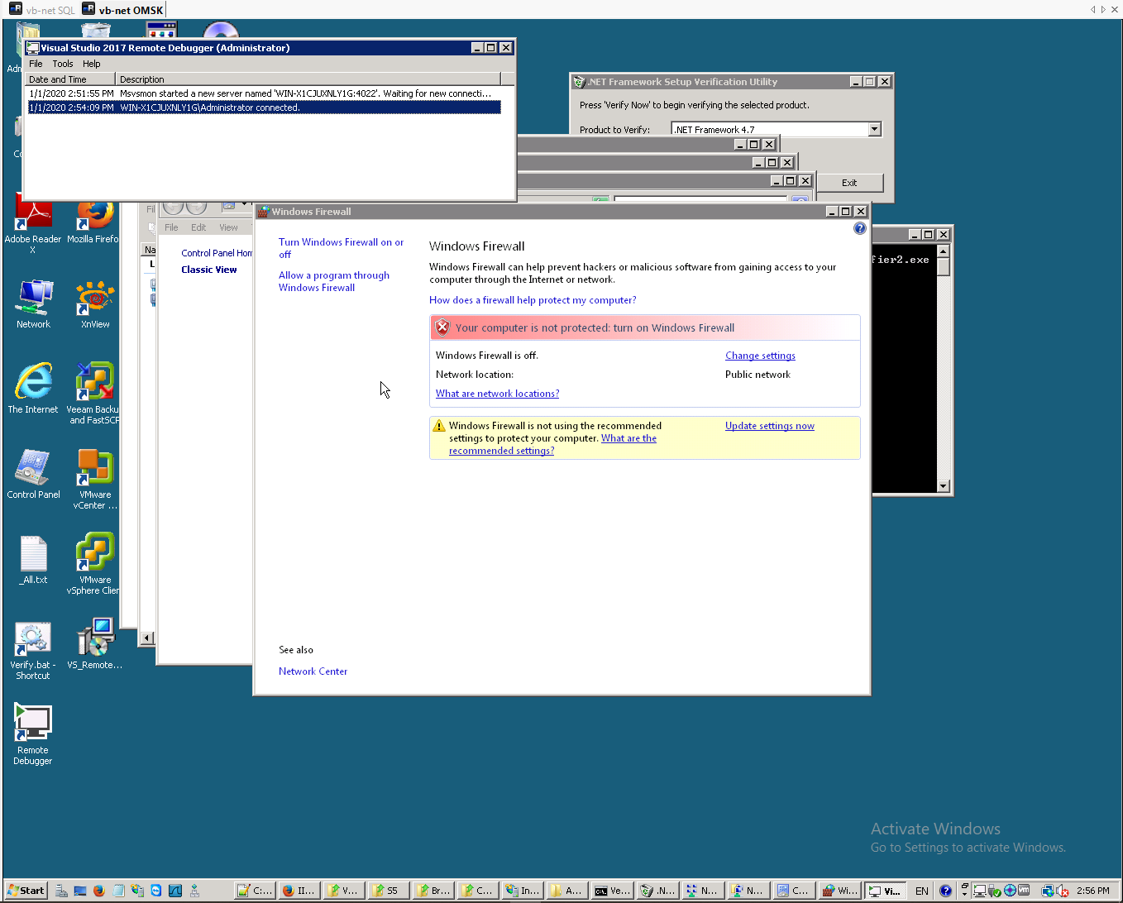Open the 'What are network locations?' link

[497, 394]
